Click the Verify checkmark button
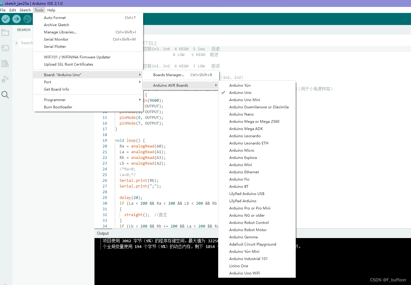Screen dimensions: 411x285 pyautogui.click(x=6, y=19)
